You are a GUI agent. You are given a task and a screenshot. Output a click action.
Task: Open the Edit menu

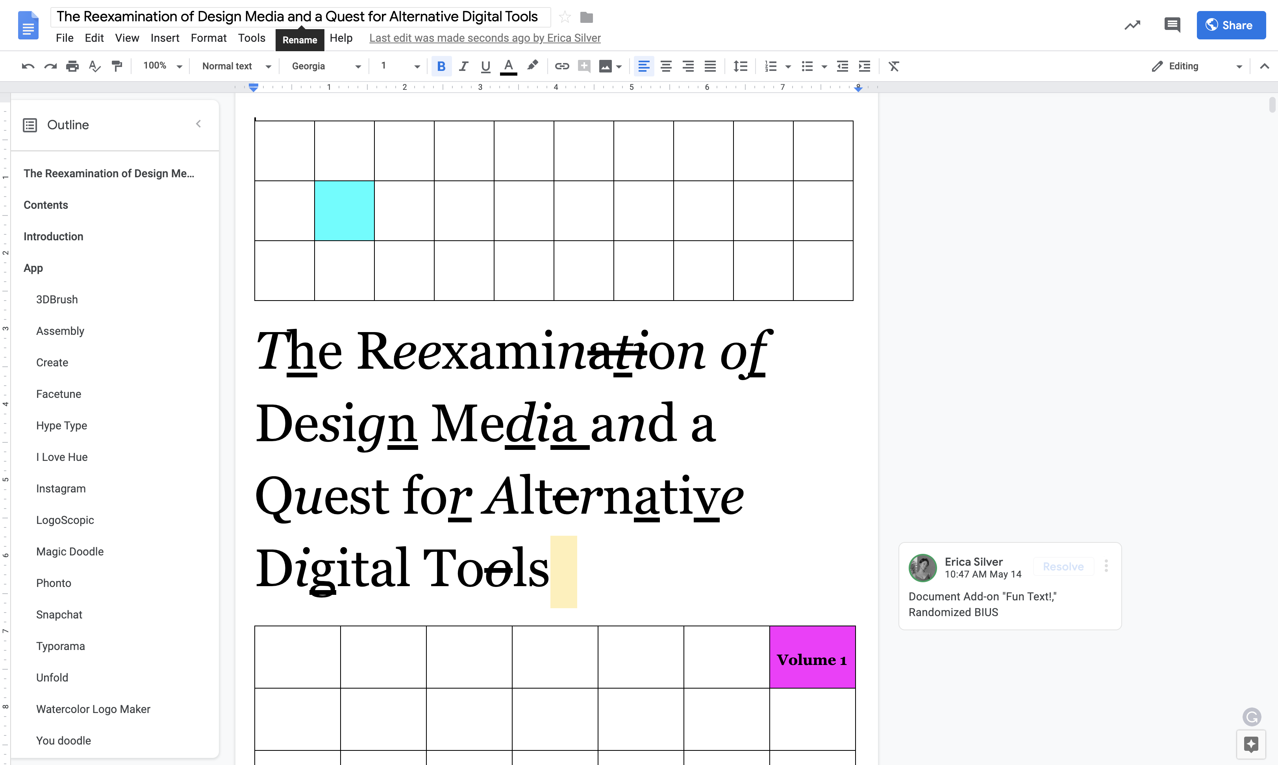pyautogui.click(x=94, y=38)
